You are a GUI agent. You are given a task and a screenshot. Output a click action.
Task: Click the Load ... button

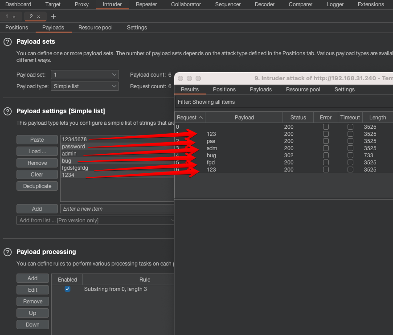[37, 151]
